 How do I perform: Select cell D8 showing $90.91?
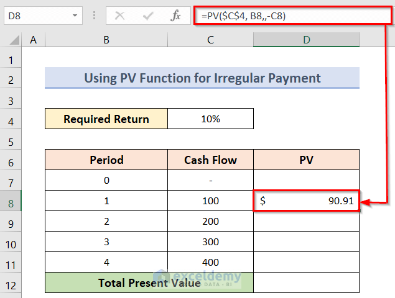tap(306, 201)
